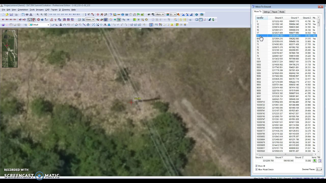Toggle Allow Model Switch checkbox
Viewport: 326px width, 183px height.
(x=256, y=170)
